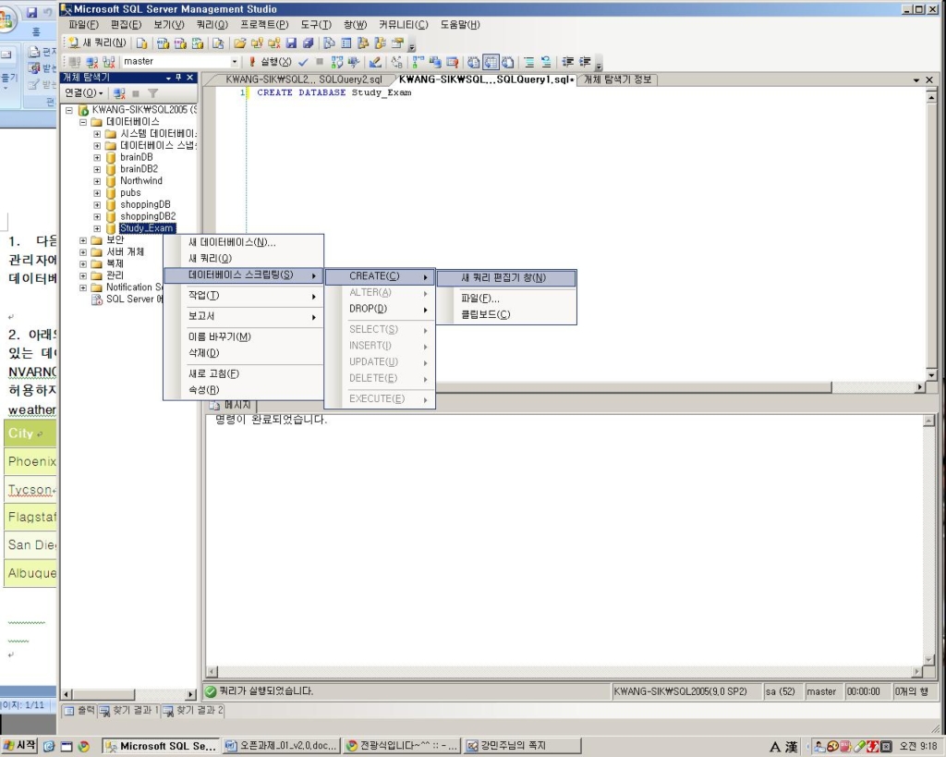Click the Save All stacked disks icon

click(x=308, y=43)
